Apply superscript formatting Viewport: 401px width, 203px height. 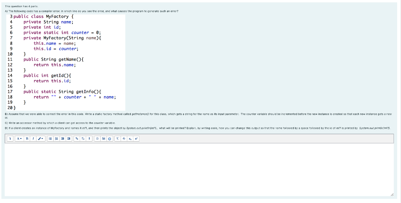click(x=136, y=138)
